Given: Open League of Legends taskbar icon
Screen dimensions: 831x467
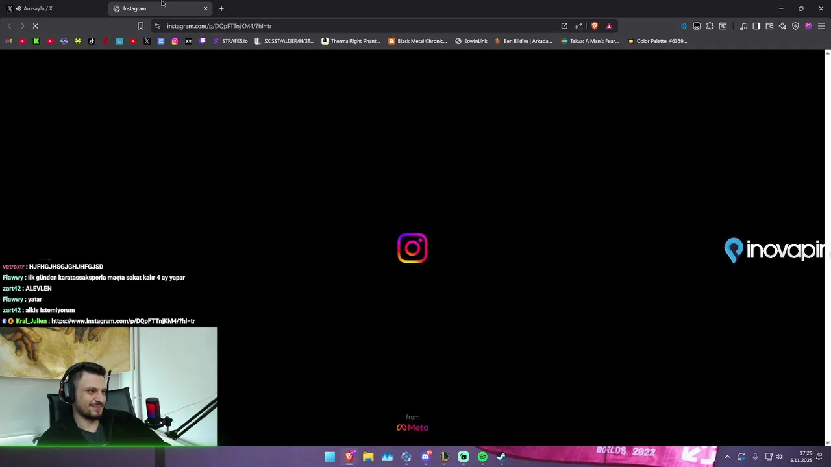Looking at the screenshot, I should [444, 457].
